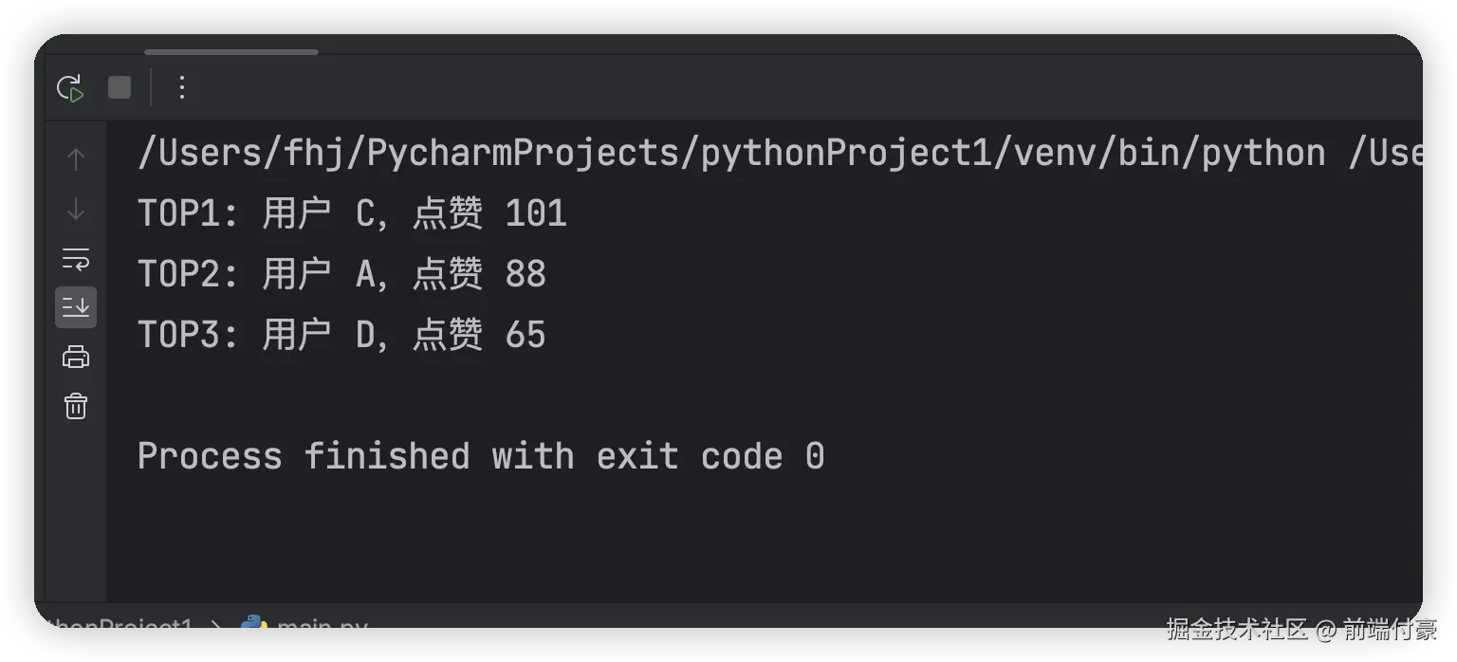Viewport: 1457px width, 662px height.
Task: Click the 掘金技术社区 watermark text
Action: [1235, 629]
